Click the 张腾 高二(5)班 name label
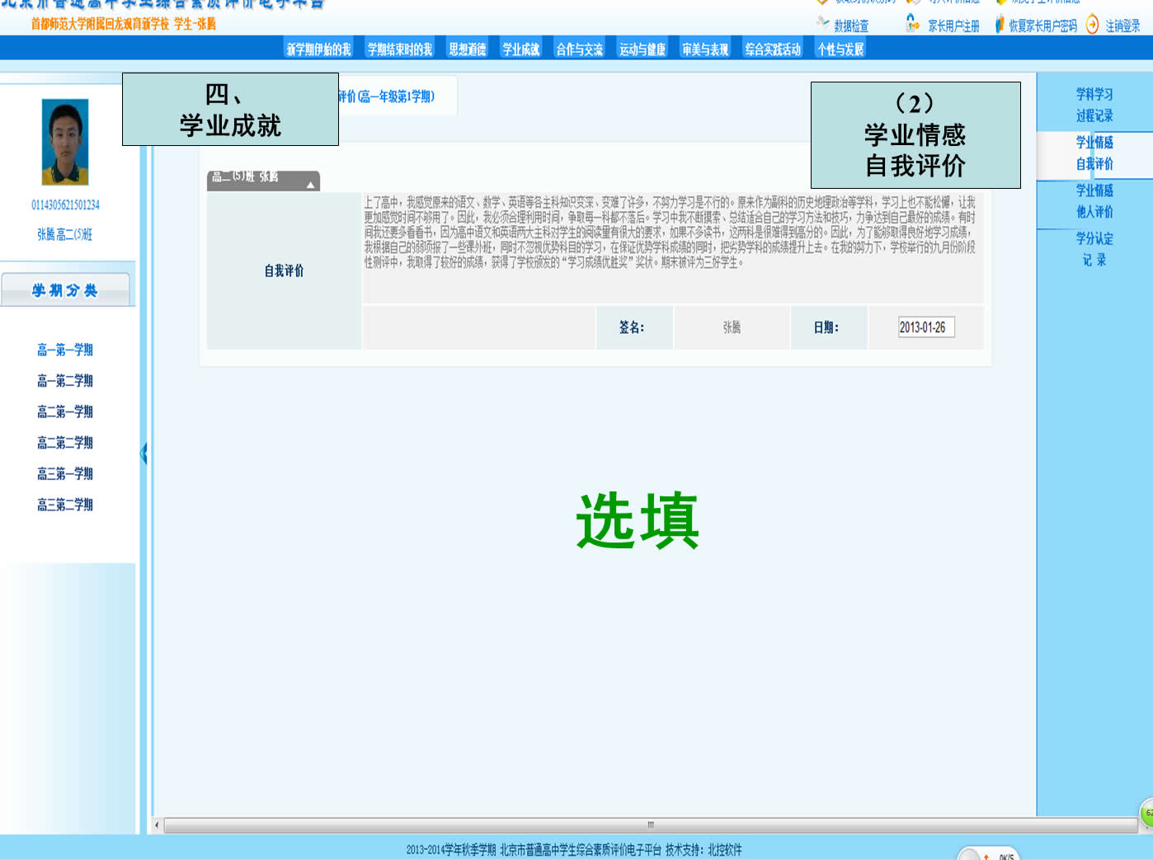Screen dimensions: 1153x860 (x=65, y=234)
